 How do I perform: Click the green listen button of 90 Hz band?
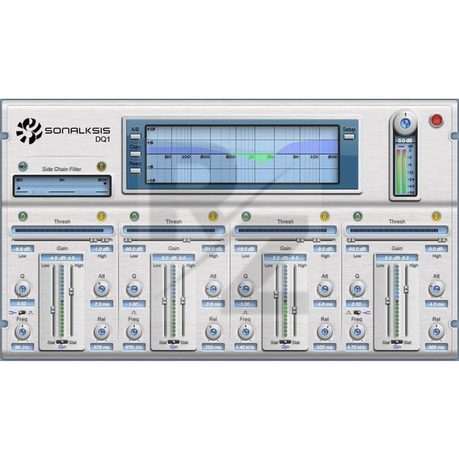coord(23,216)
